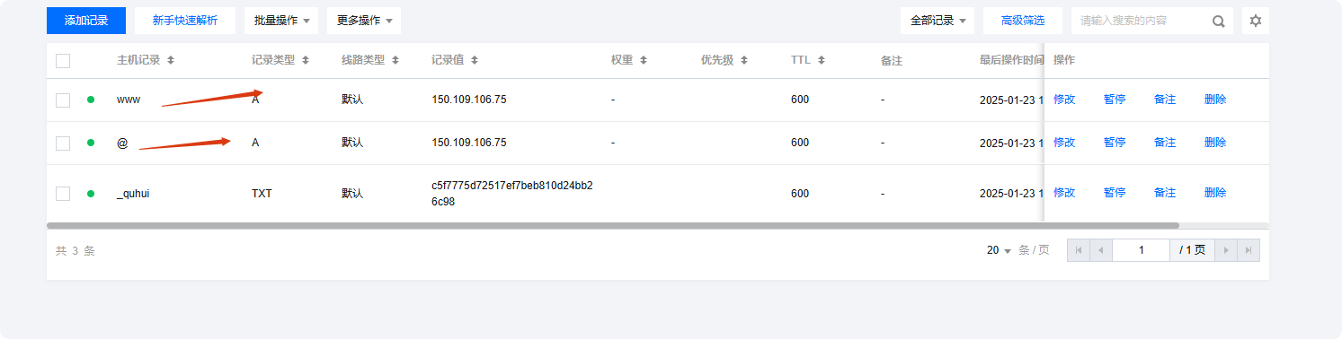
Task: Sort by 记录类型 column arrows
Action: tap(306, 61)
